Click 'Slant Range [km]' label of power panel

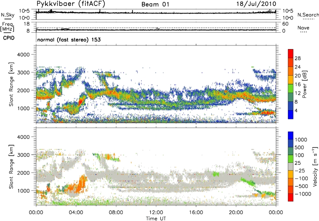(x=11, y=84)
